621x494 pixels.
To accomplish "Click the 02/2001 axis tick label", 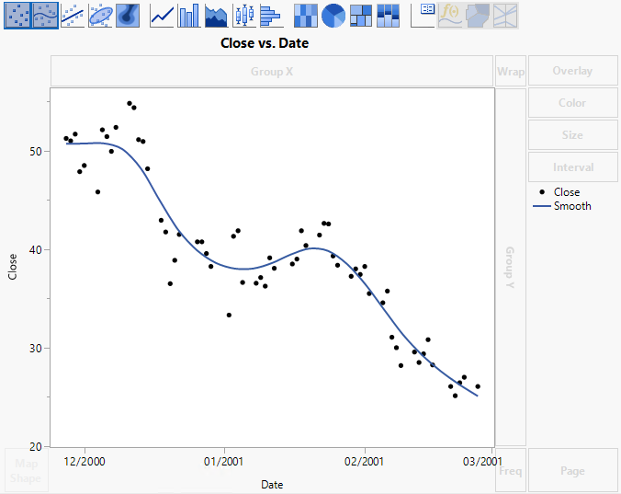I will pos(364,462).
